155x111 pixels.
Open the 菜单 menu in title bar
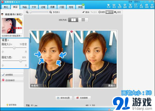(x=130, y=2)
